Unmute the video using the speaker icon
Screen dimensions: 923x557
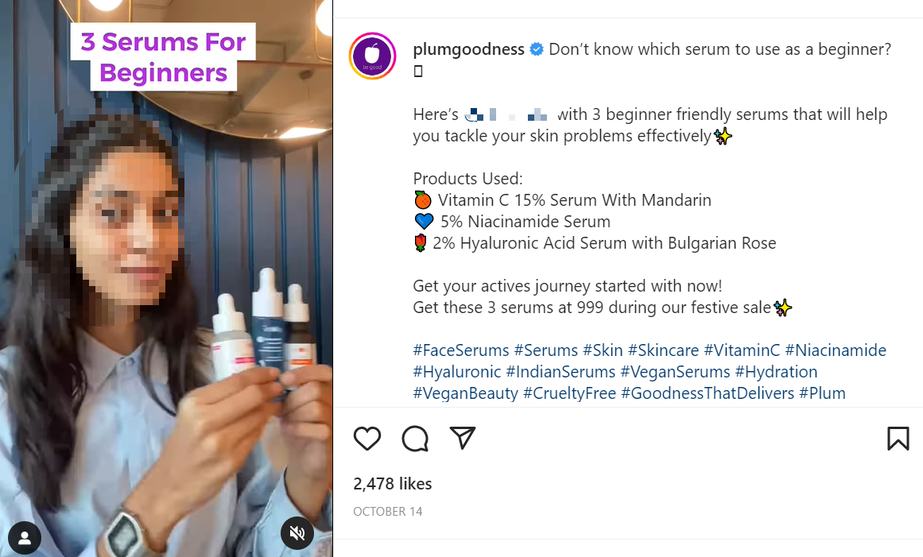tap(297, 533)
